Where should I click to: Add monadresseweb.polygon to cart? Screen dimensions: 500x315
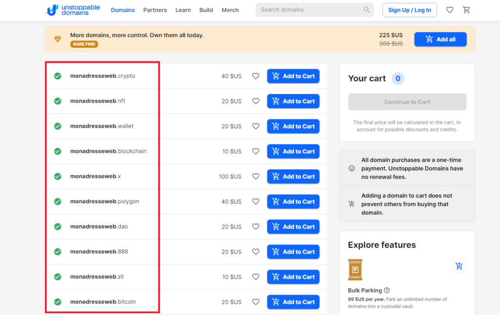293,201
